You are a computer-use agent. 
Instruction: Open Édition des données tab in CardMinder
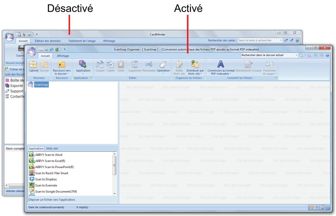point(48,41)
